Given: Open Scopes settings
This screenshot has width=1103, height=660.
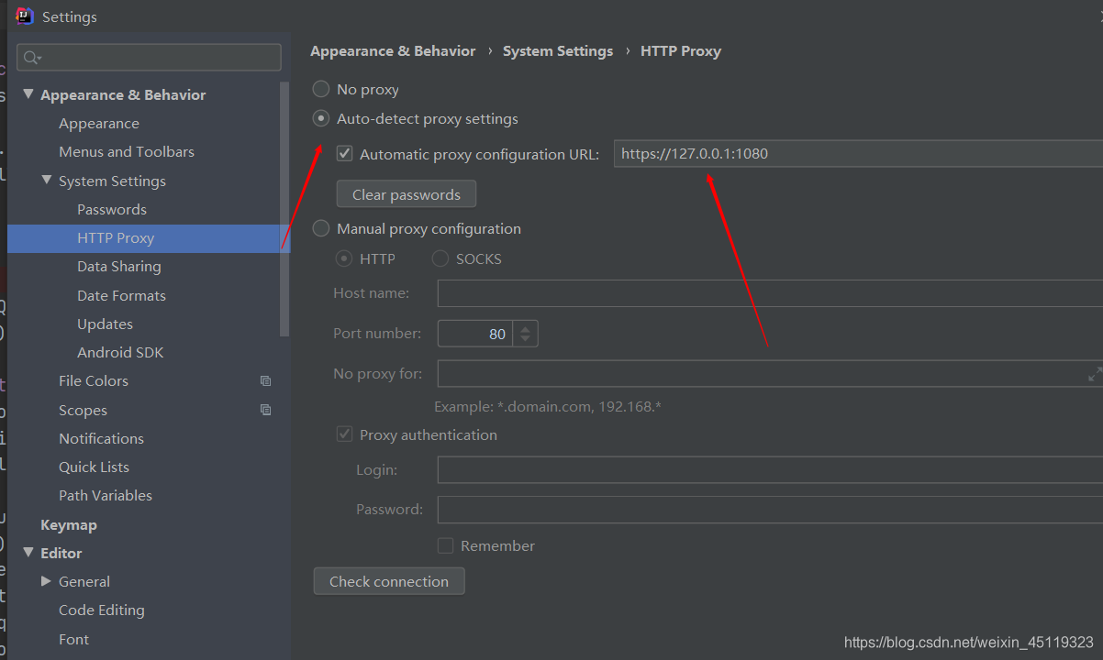Looking at the screenshot, I should click(x=83, y=411).
